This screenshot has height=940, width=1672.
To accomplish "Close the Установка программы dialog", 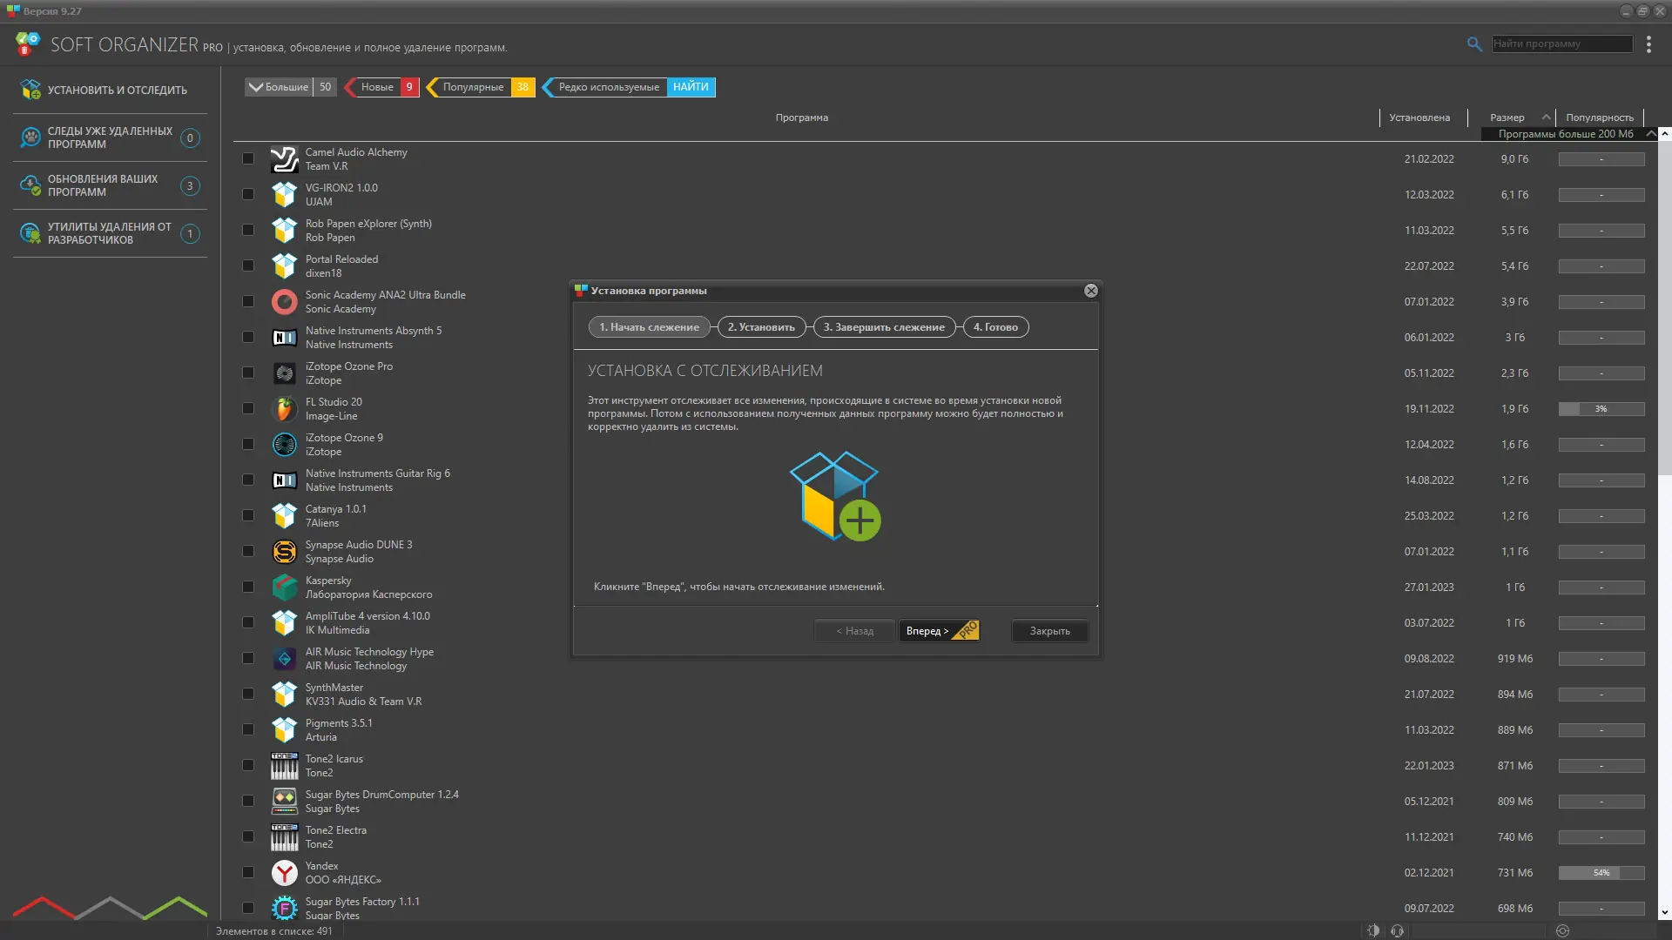I will point(1090,291).
